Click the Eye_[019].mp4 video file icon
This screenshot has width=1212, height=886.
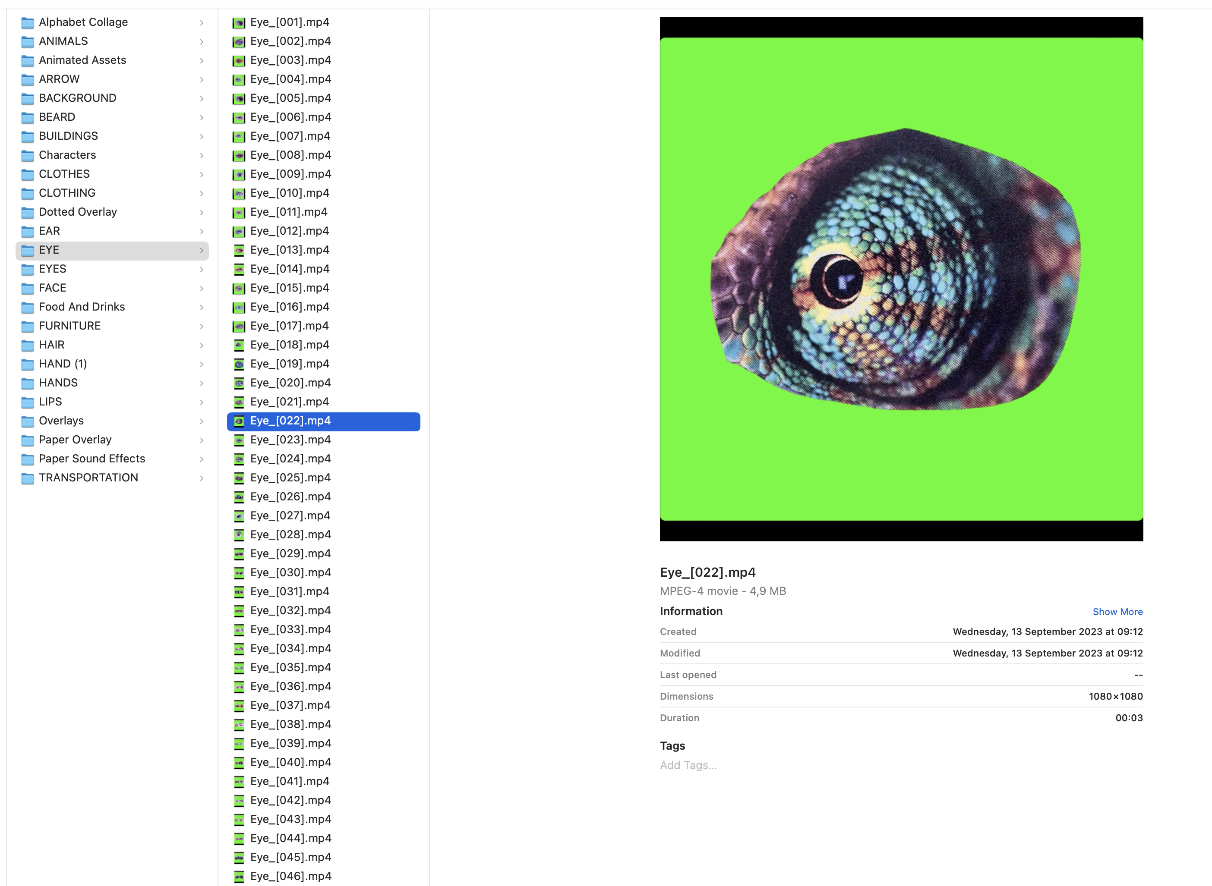coord(239,364)
